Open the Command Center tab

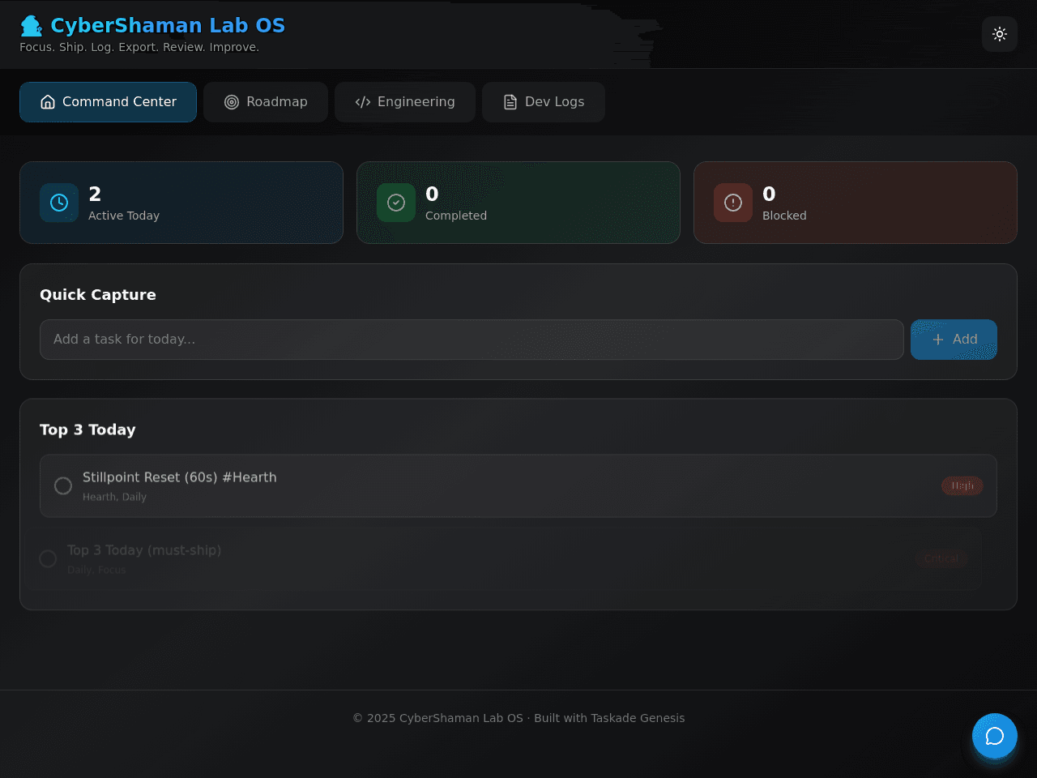tap(108, 102)
